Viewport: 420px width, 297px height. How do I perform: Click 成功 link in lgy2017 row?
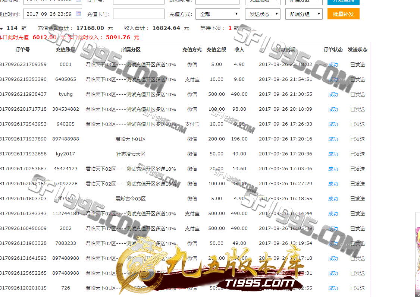click(x=333, y=154)
